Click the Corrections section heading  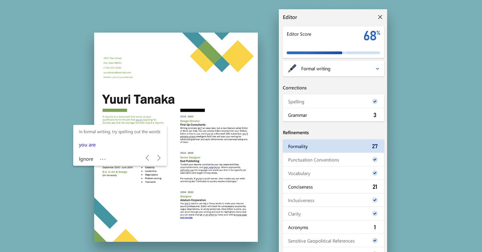(294, 88)
